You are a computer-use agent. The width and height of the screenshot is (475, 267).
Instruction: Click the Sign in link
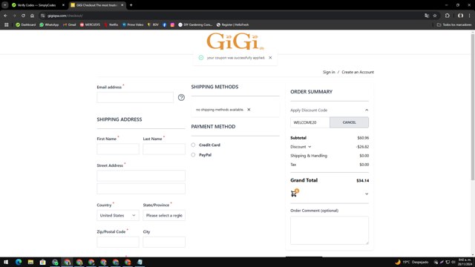click(329, 72)
